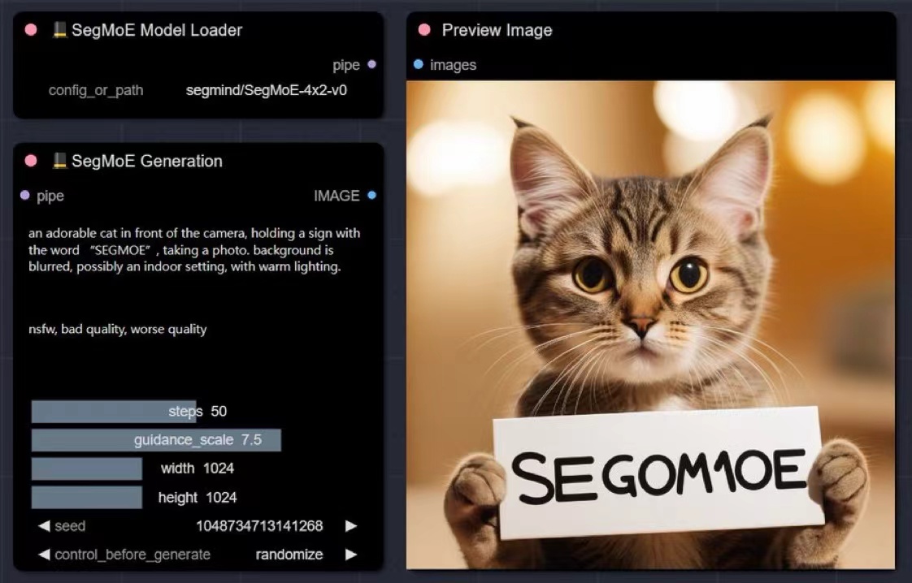This screenshot has width=912, height=583.
Task: Collapse the Preview Image node dot
Action: click(x=424, y=30)
